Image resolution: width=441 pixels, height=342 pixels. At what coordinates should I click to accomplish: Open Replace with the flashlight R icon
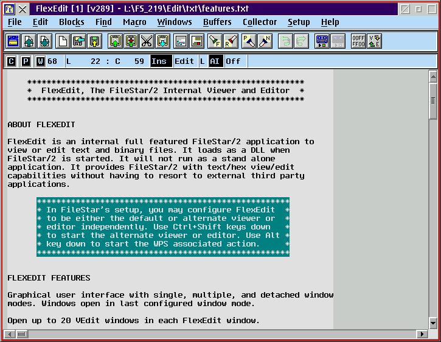point(231,41)
